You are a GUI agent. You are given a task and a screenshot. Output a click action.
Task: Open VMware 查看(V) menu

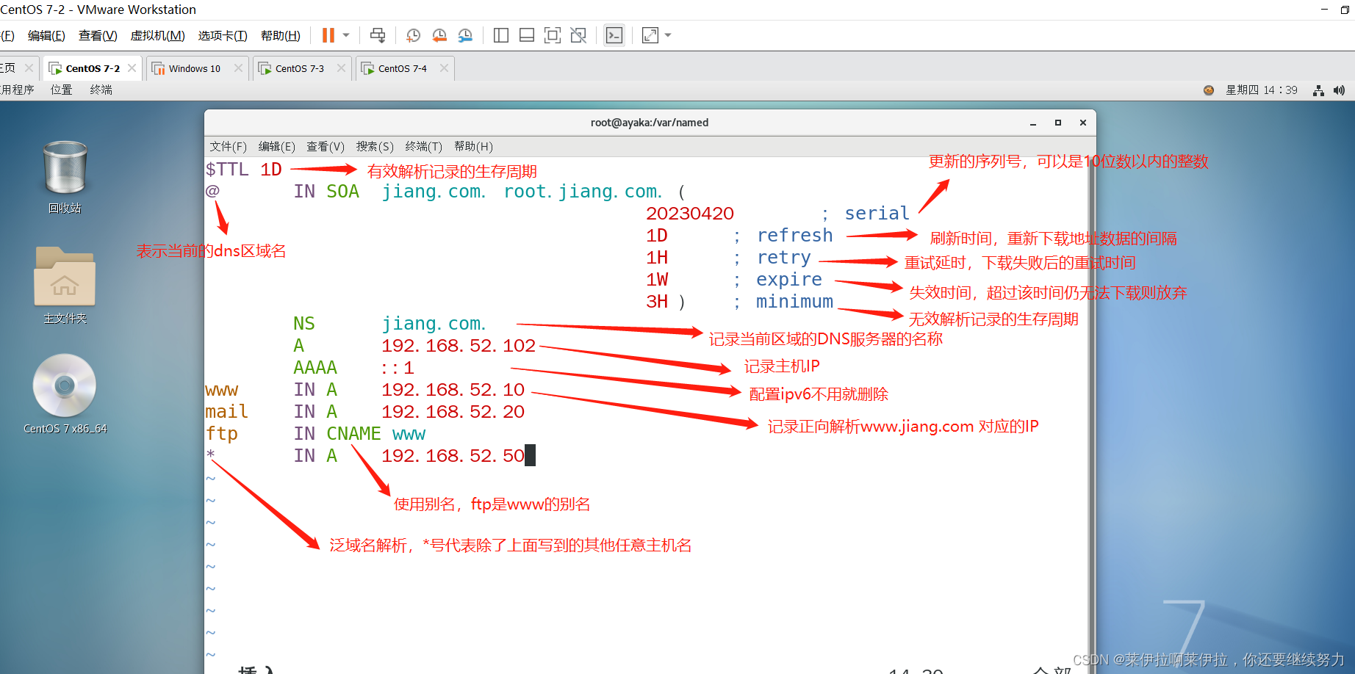coord(98,35)
